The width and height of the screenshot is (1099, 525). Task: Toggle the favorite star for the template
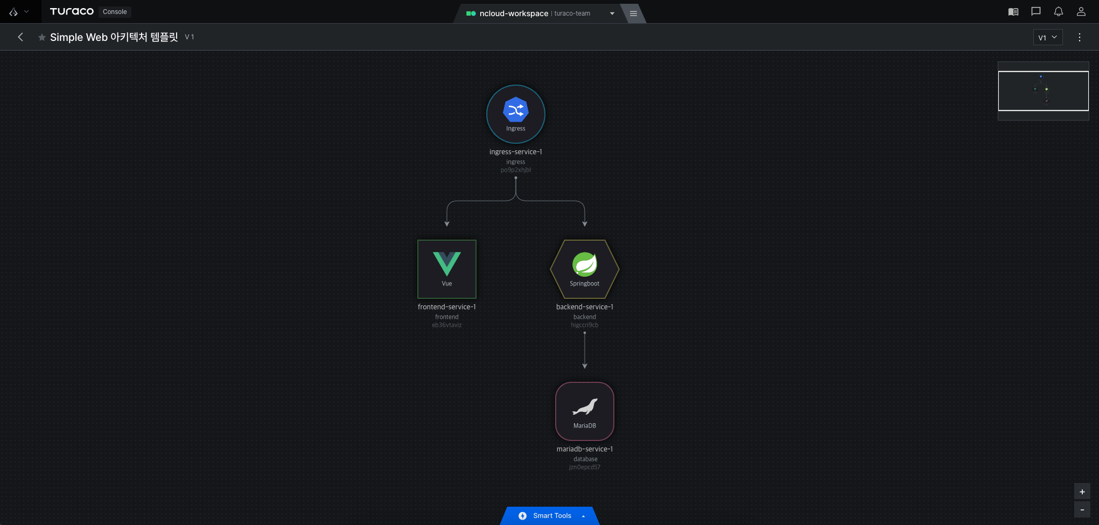pos(41,37)
